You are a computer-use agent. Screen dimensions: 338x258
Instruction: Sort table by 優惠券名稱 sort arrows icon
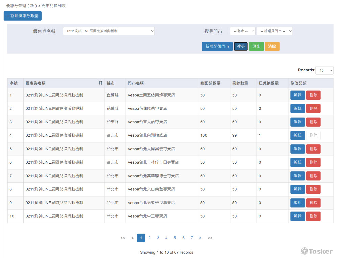coord(100,83)
